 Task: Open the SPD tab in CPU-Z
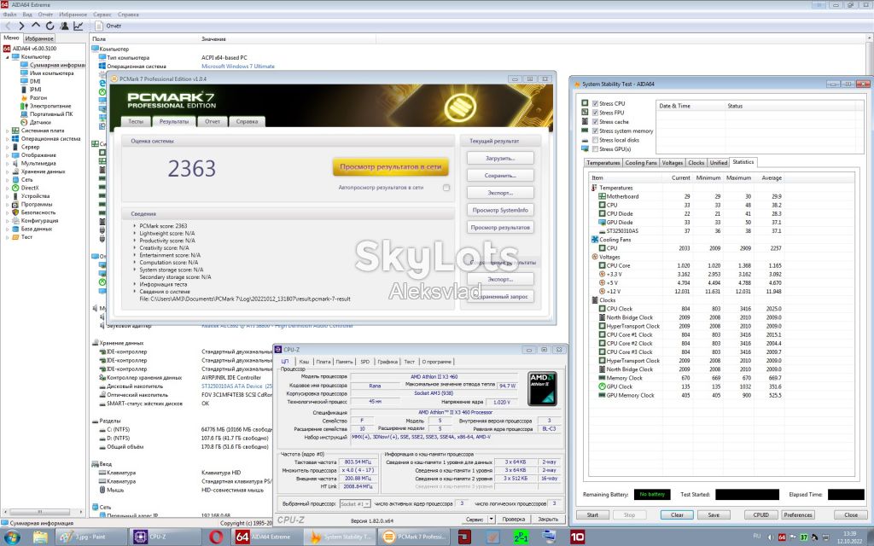click(365, 362)
